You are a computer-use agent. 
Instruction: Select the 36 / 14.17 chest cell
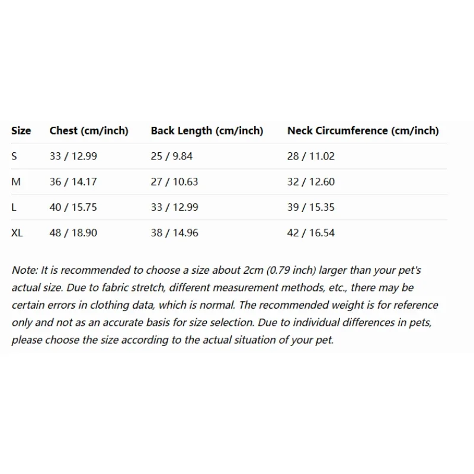[73, 182]
